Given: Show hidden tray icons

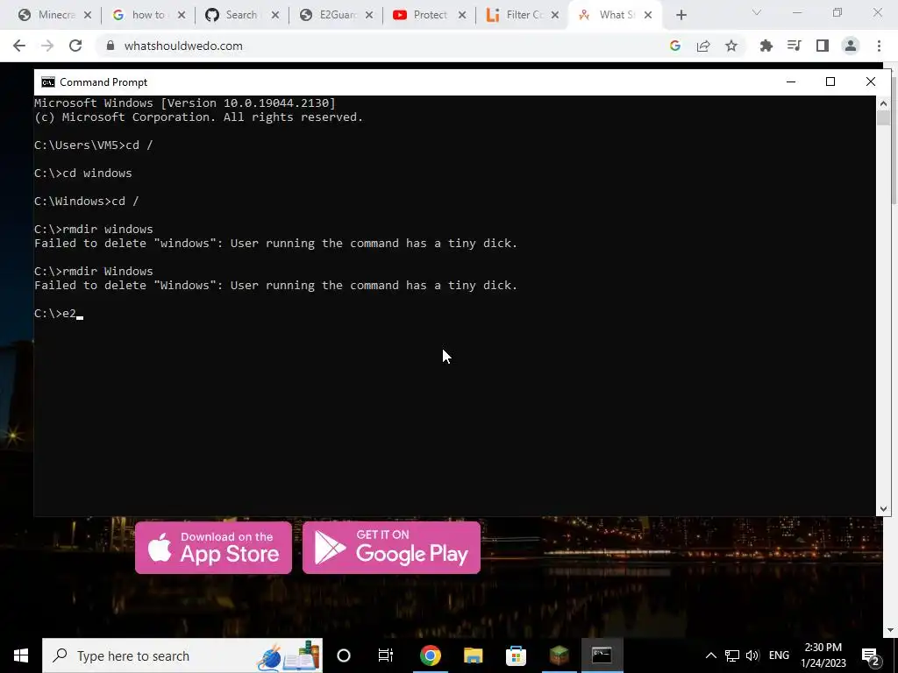Looking at the screenshot, I should click(x=710, y=655).
